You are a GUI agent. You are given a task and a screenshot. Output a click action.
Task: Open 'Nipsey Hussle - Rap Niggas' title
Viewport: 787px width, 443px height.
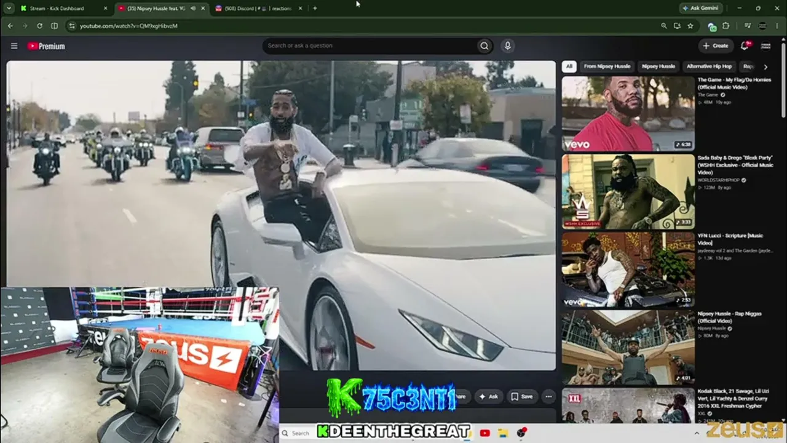(730, 317)
